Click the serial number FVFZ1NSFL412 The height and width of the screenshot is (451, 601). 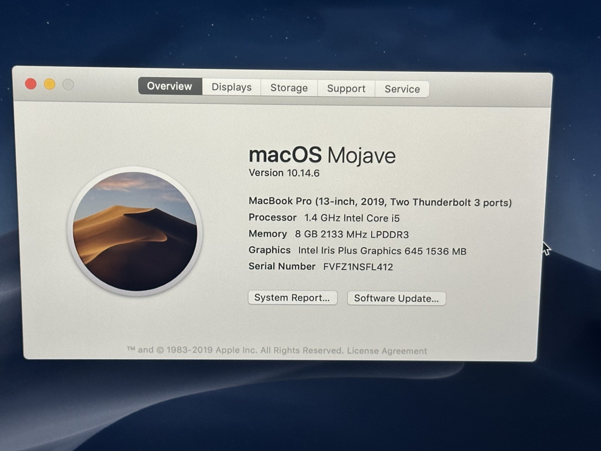pyautogui.click(x=358, y=267)
